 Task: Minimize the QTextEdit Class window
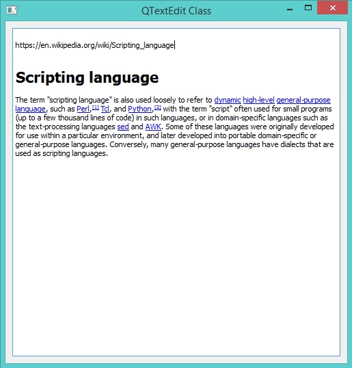point(290,10)
